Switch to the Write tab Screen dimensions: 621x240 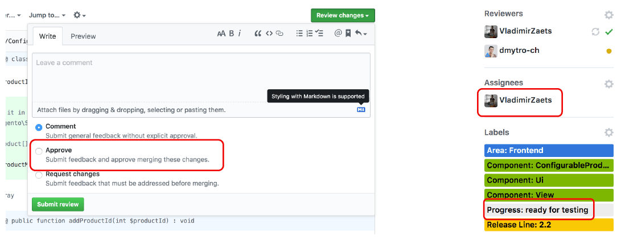tap(47, 36)
